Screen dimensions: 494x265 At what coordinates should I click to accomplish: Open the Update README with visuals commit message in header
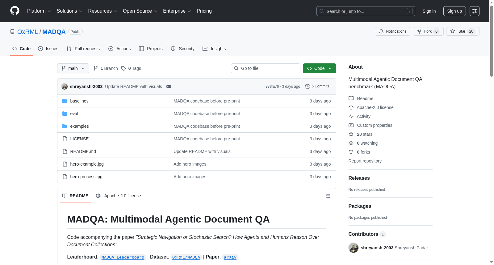point(133,86)
